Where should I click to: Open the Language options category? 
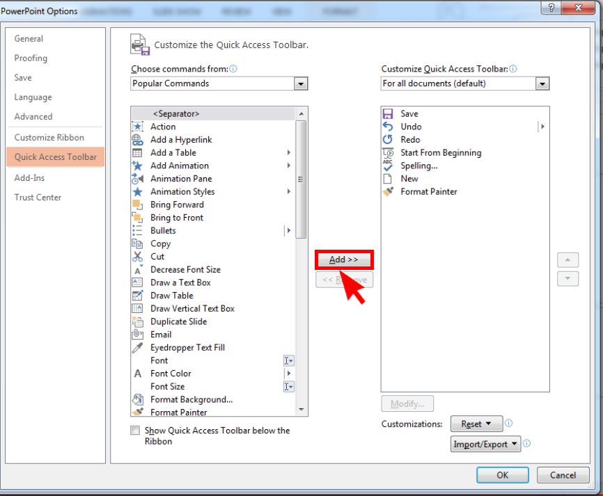[x=33, y=97]
